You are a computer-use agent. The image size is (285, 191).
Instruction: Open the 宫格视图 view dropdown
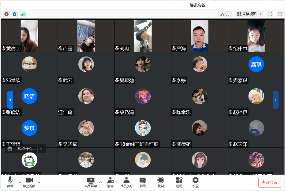click(x=249, y=14)
